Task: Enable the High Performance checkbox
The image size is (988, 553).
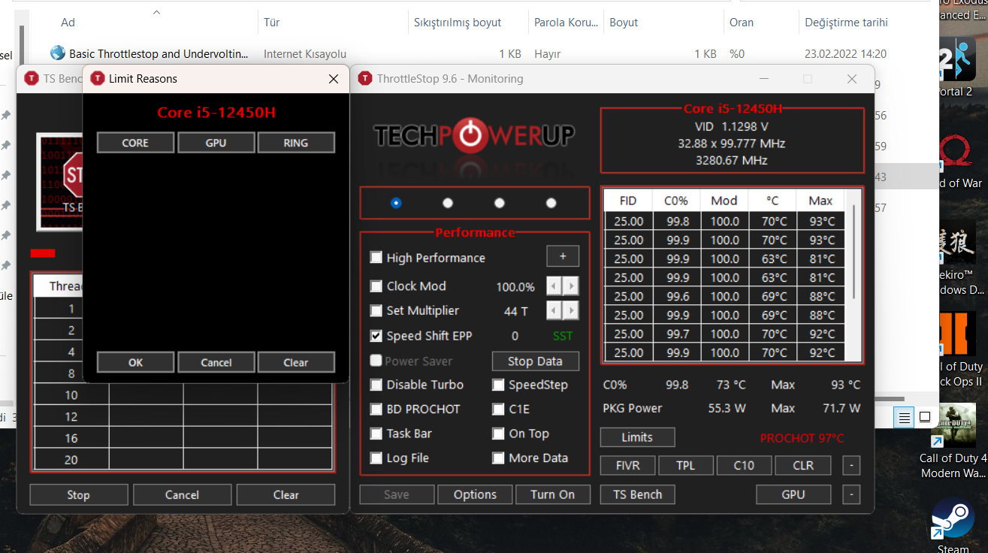Action: pyautogui.click(x=376, y=258)
